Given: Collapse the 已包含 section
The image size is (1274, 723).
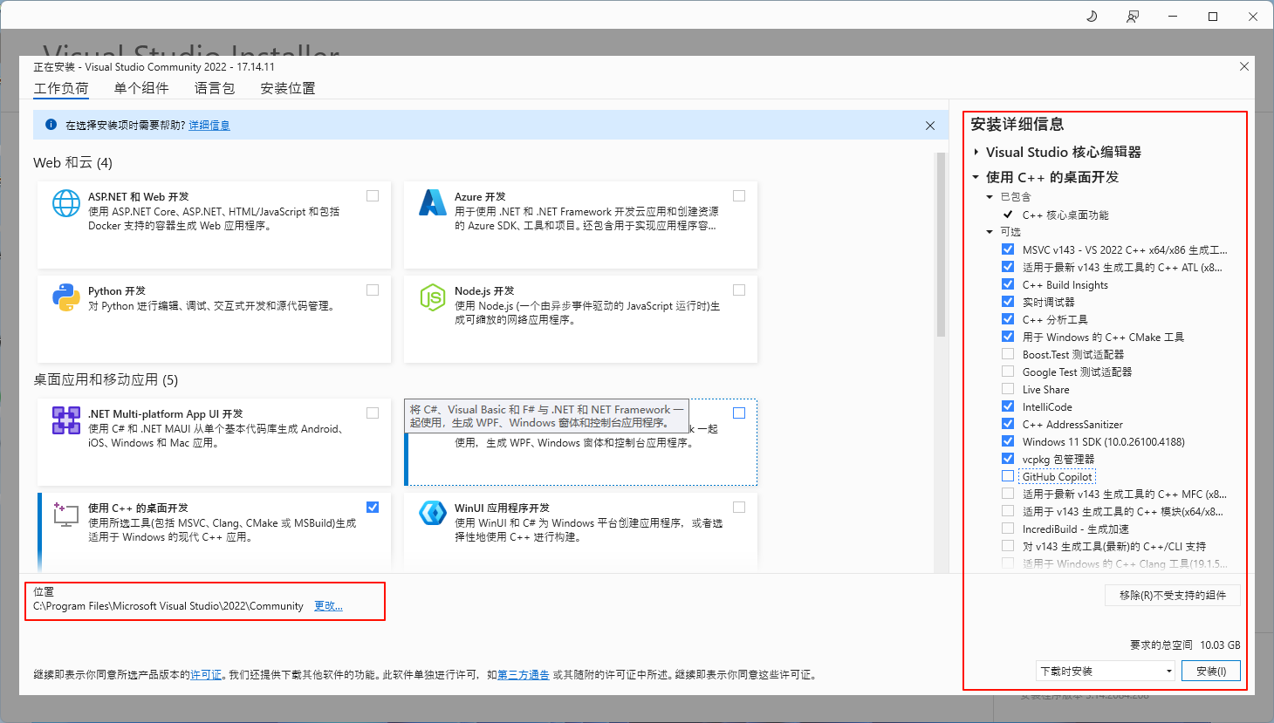Looking at the screenshot, I should click(x=990, y=197).
